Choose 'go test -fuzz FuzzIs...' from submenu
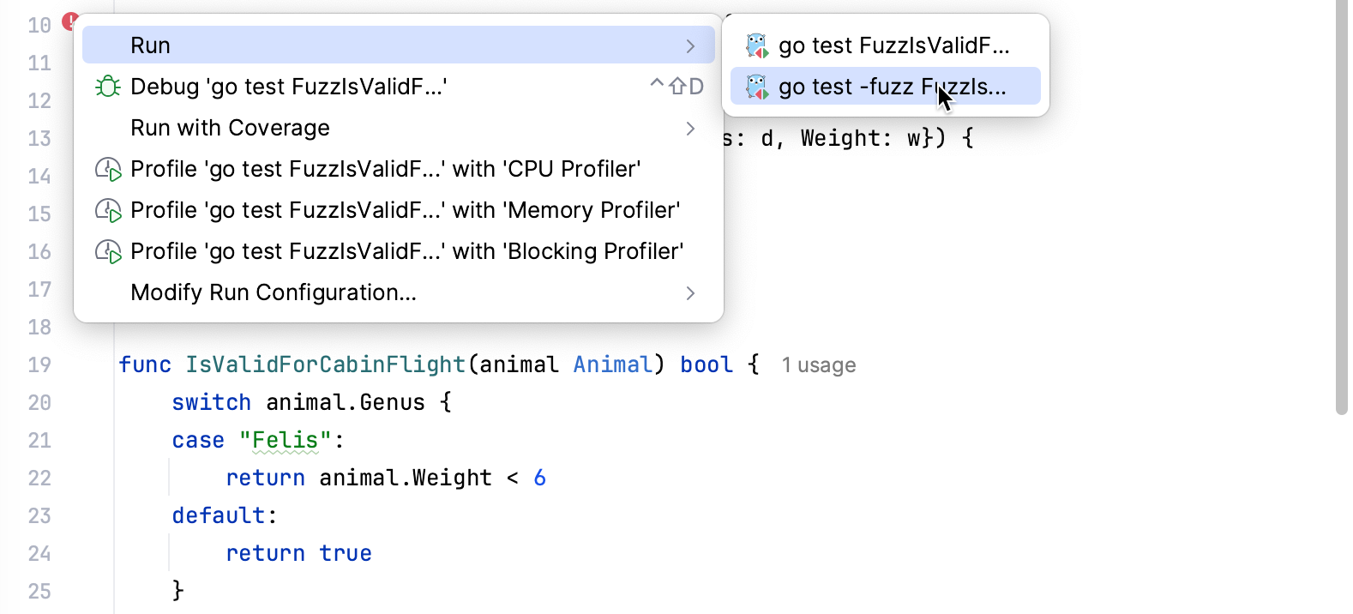The width and height of the screenshot is (1353, 614). [883, 86]
